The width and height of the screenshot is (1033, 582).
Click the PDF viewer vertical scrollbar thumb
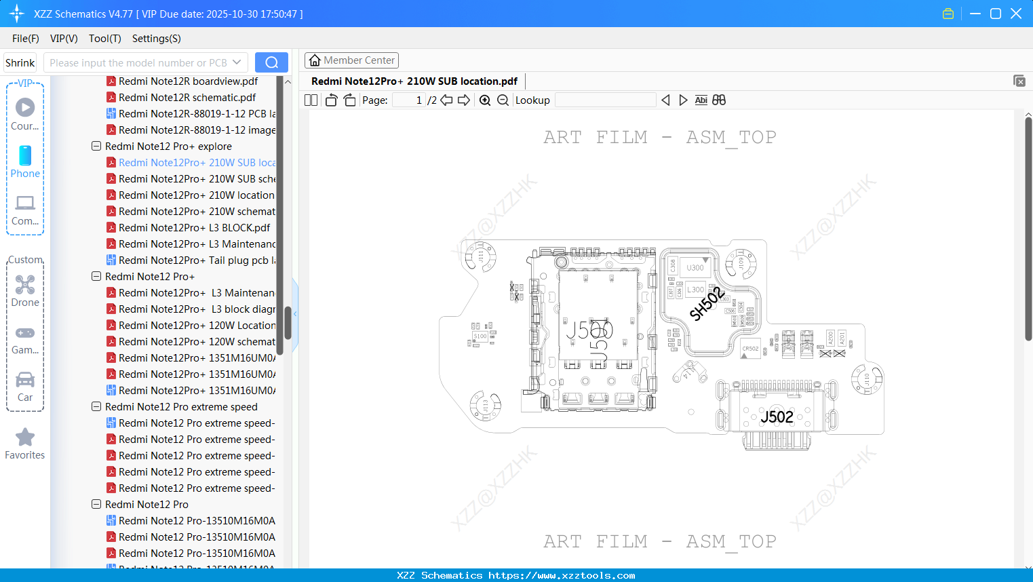click(1028, 229)
